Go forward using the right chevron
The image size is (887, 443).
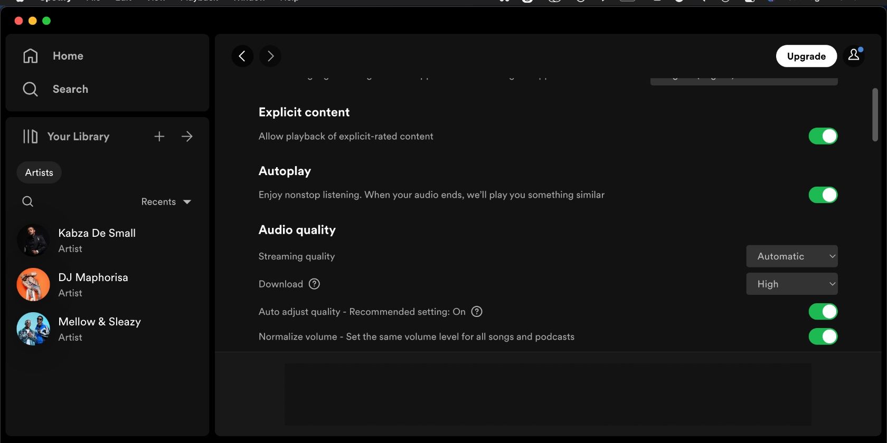(270, 56)
